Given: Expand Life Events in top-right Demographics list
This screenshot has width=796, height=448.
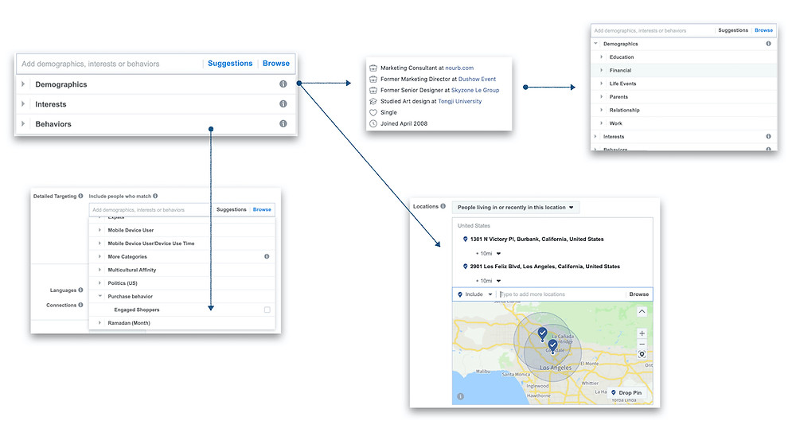Looking at the screenshot, I should click(602, 84).
